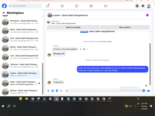Reply to 'Hi Ronin, is this still available?' message
Screen dimensions: 155x116
coord(84,49)
